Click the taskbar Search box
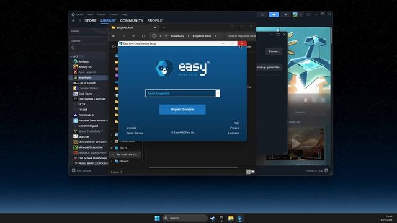The image size is (397, 223). click(x=185, y=218)
